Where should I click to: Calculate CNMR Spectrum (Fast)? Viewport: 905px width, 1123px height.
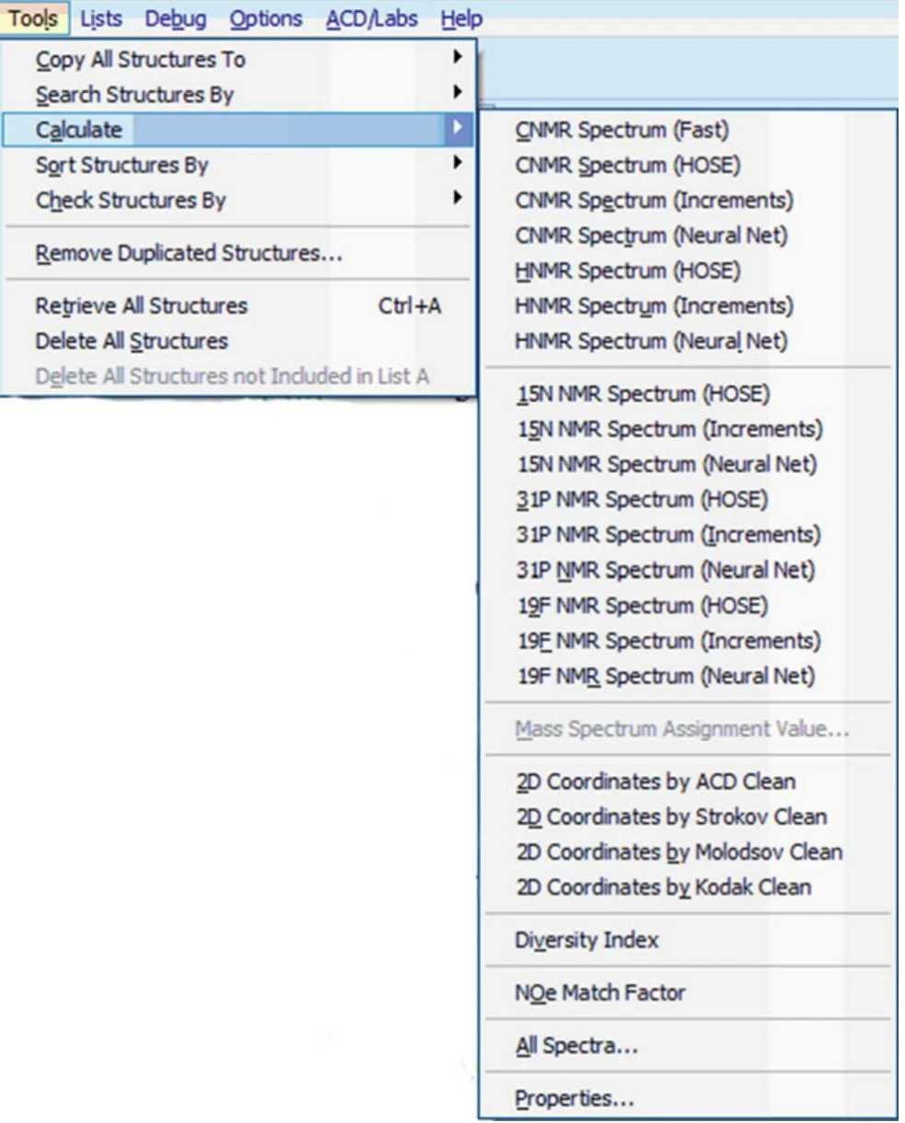[687, 131]
